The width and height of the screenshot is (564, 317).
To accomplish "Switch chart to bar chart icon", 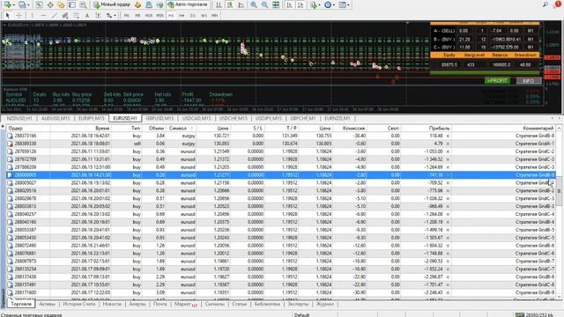I will [x=219, y=4].
